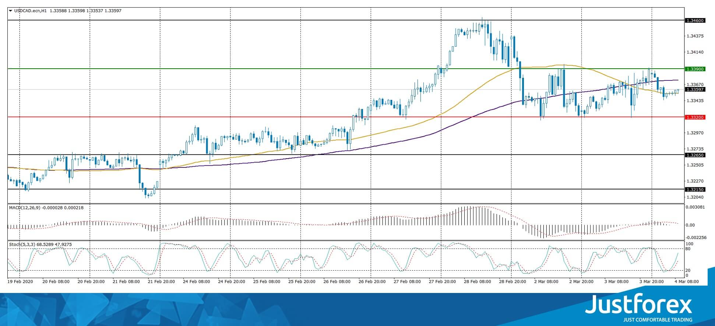Screen dimensions: 715x326
Task: Select the 1.32505 value on price axis
Action: pyautogui.click(x=695, y=165)
